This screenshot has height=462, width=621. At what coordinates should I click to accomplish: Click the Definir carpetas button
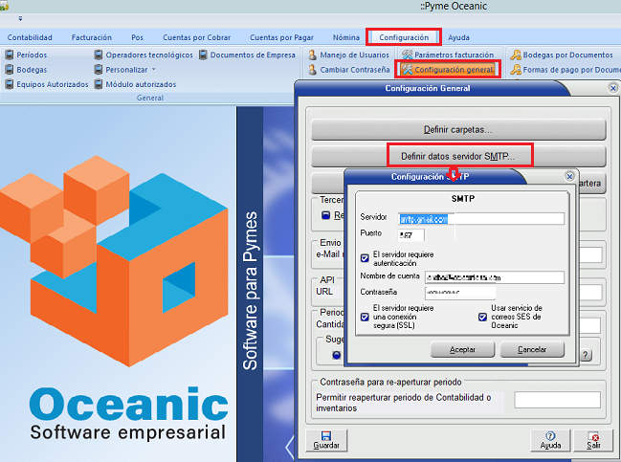458,129
